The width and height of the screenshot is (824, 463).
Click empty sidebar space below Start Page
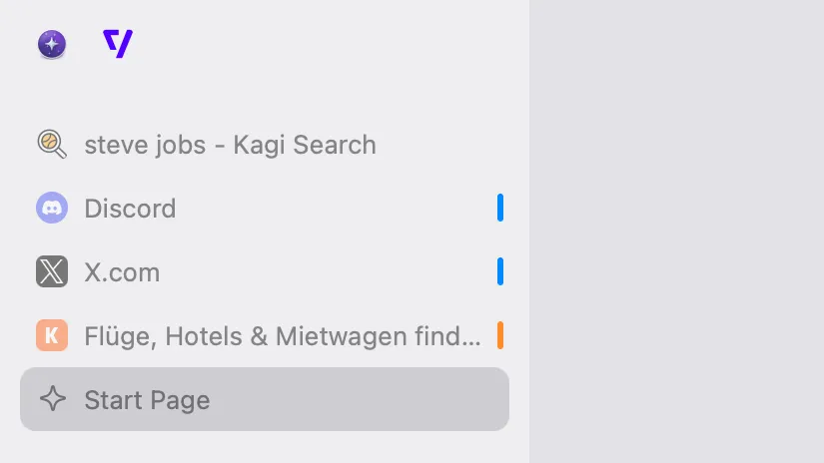point(265,447)
